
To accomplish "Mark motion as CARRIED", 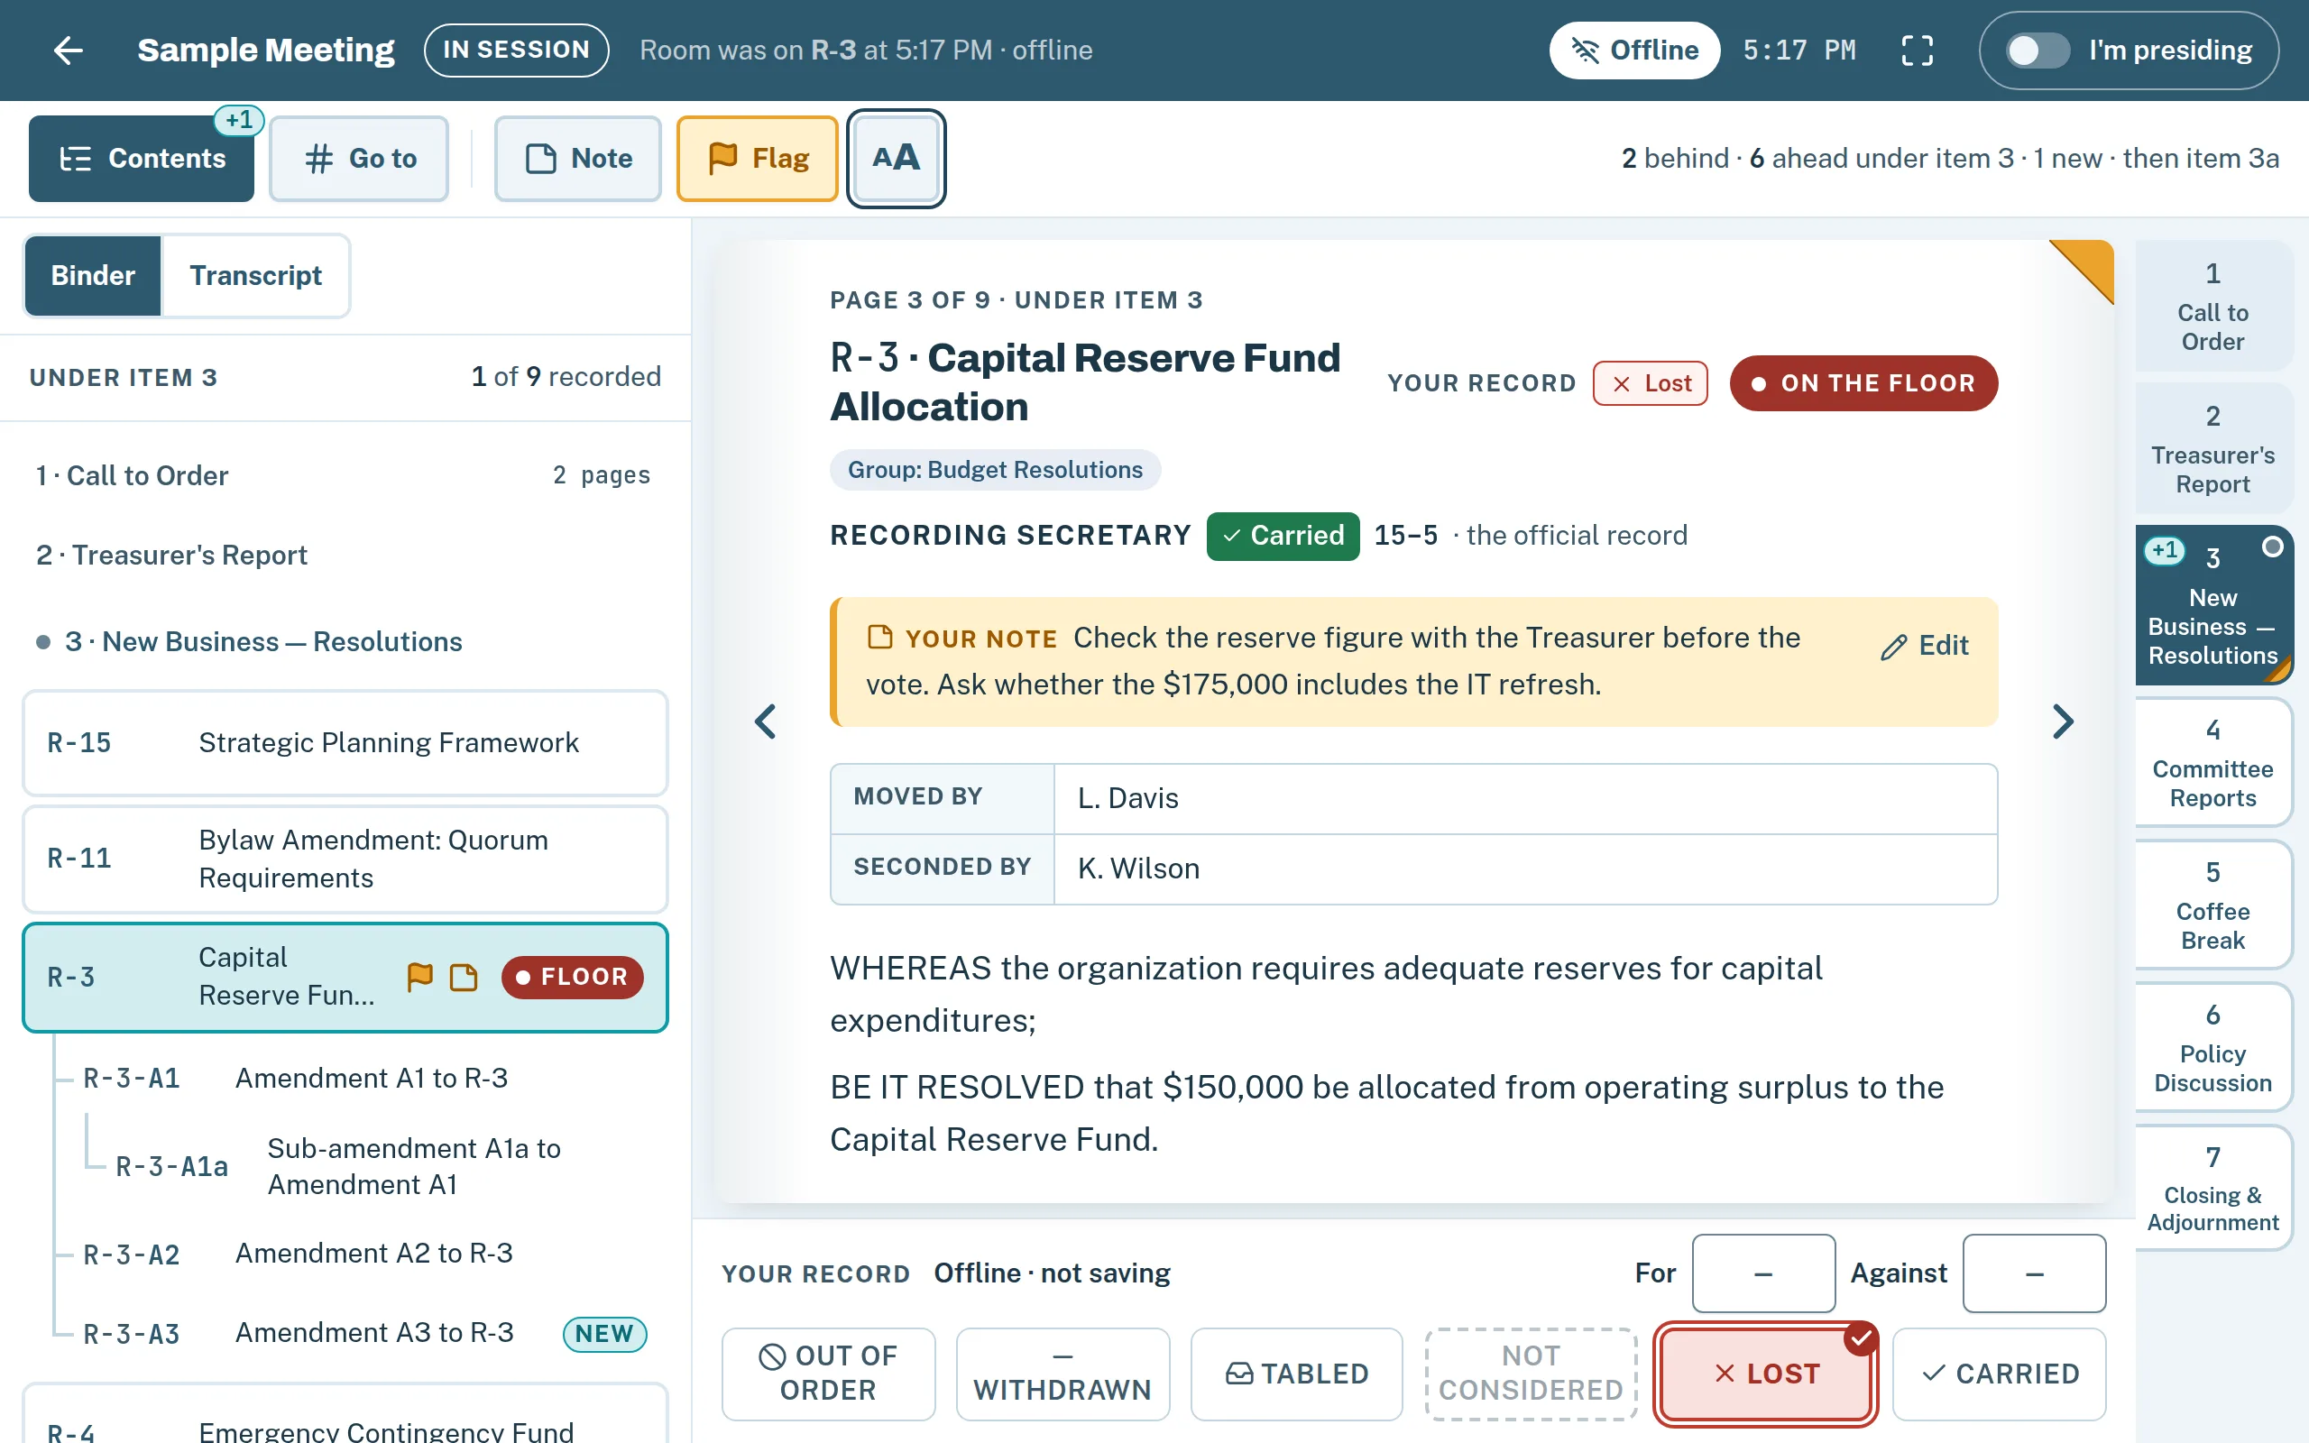I will [1999, 1374].
